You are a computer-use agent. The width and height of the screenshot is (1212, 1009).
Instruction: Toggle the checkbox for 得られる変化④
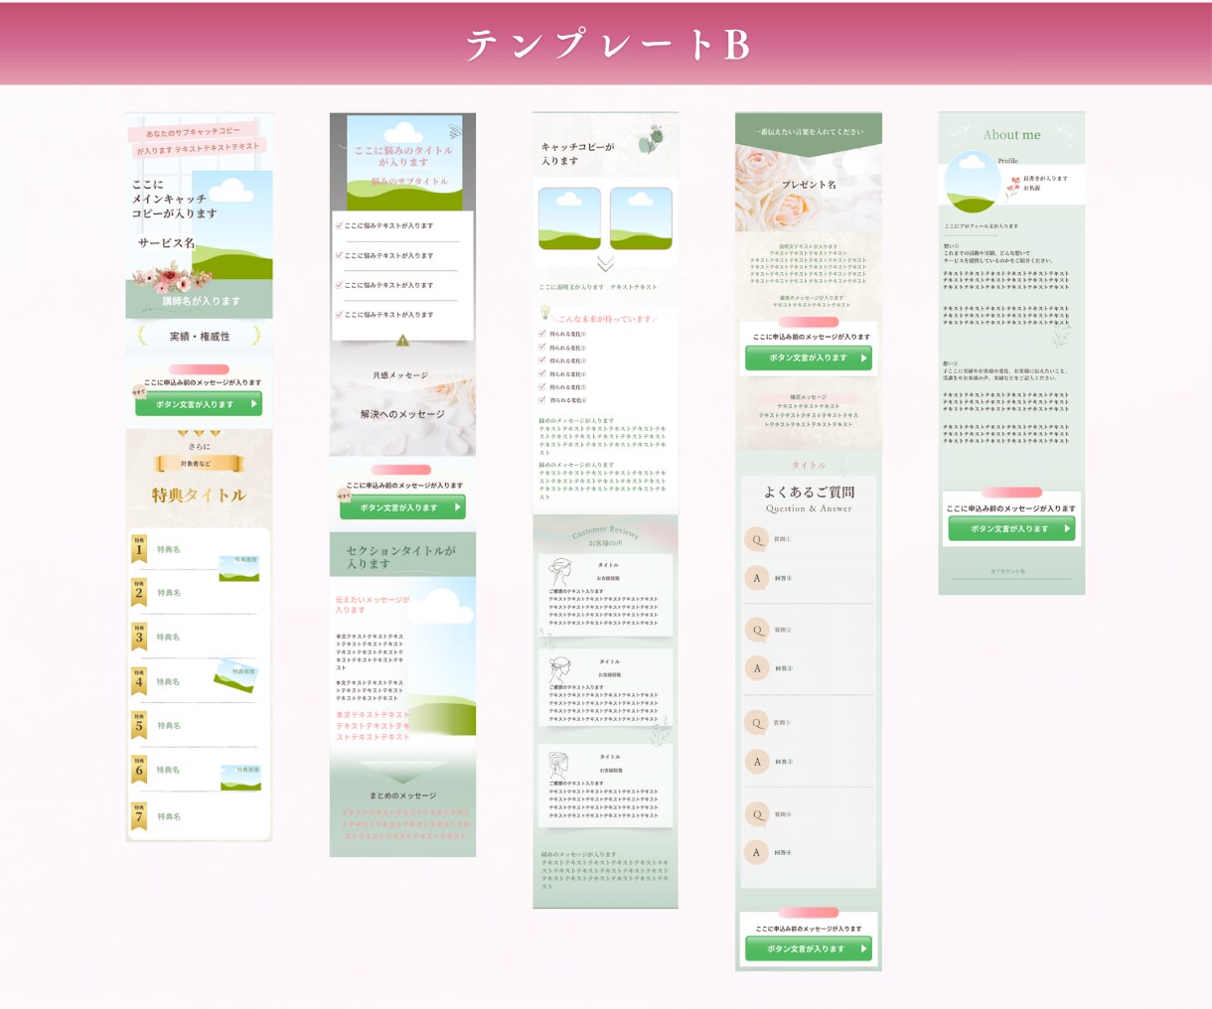click(x=542, y=373)
